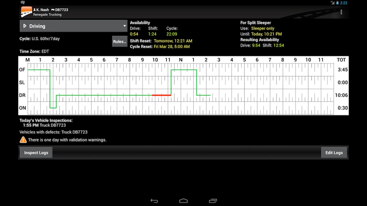Click the red violation segment on graph
The height and width of the screenshot is (206, 367).
(x=161, y=95)
